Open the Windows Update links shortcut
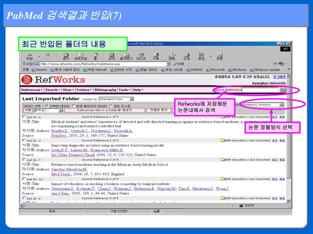Screen dimensions: 313x234 pyautogui.click(x=265, y=70)
